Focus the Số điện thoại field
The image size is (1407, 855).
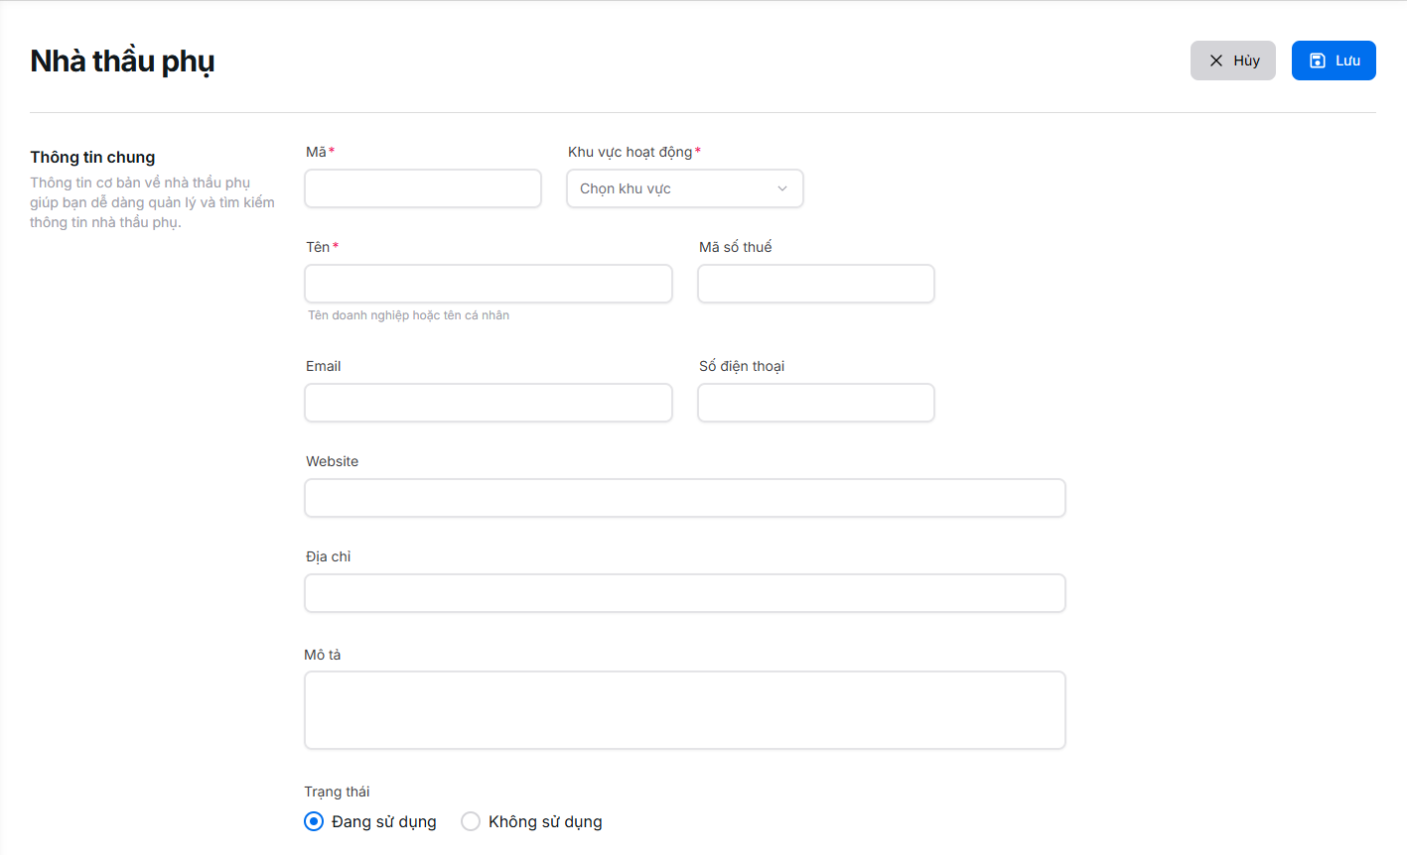click(x=816, y=403)
